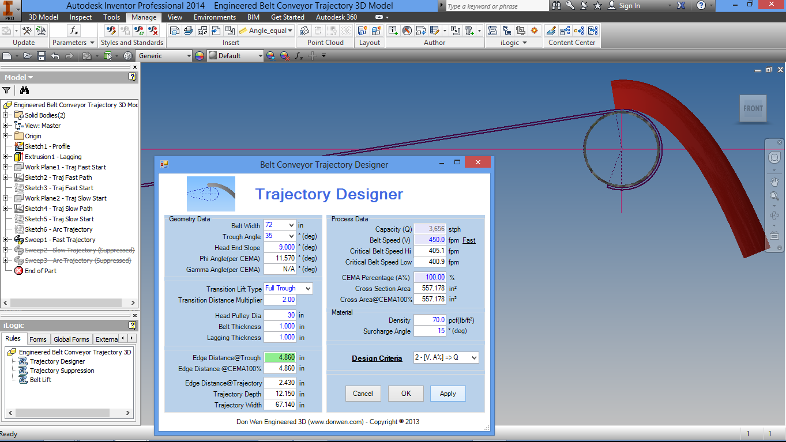Click the Open folder icon
This screenshot has width=786, height=442.
tap(28, 56)
